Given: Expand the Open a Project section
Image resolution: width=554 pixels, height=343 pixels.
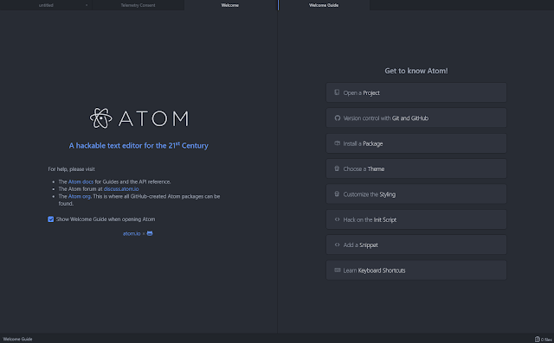Looking at the screenshot, I should pos(416,92).
